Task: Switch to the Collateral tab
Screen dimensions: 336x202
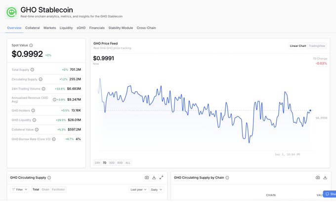Action: pyautogui.click(x=32, y=28)
